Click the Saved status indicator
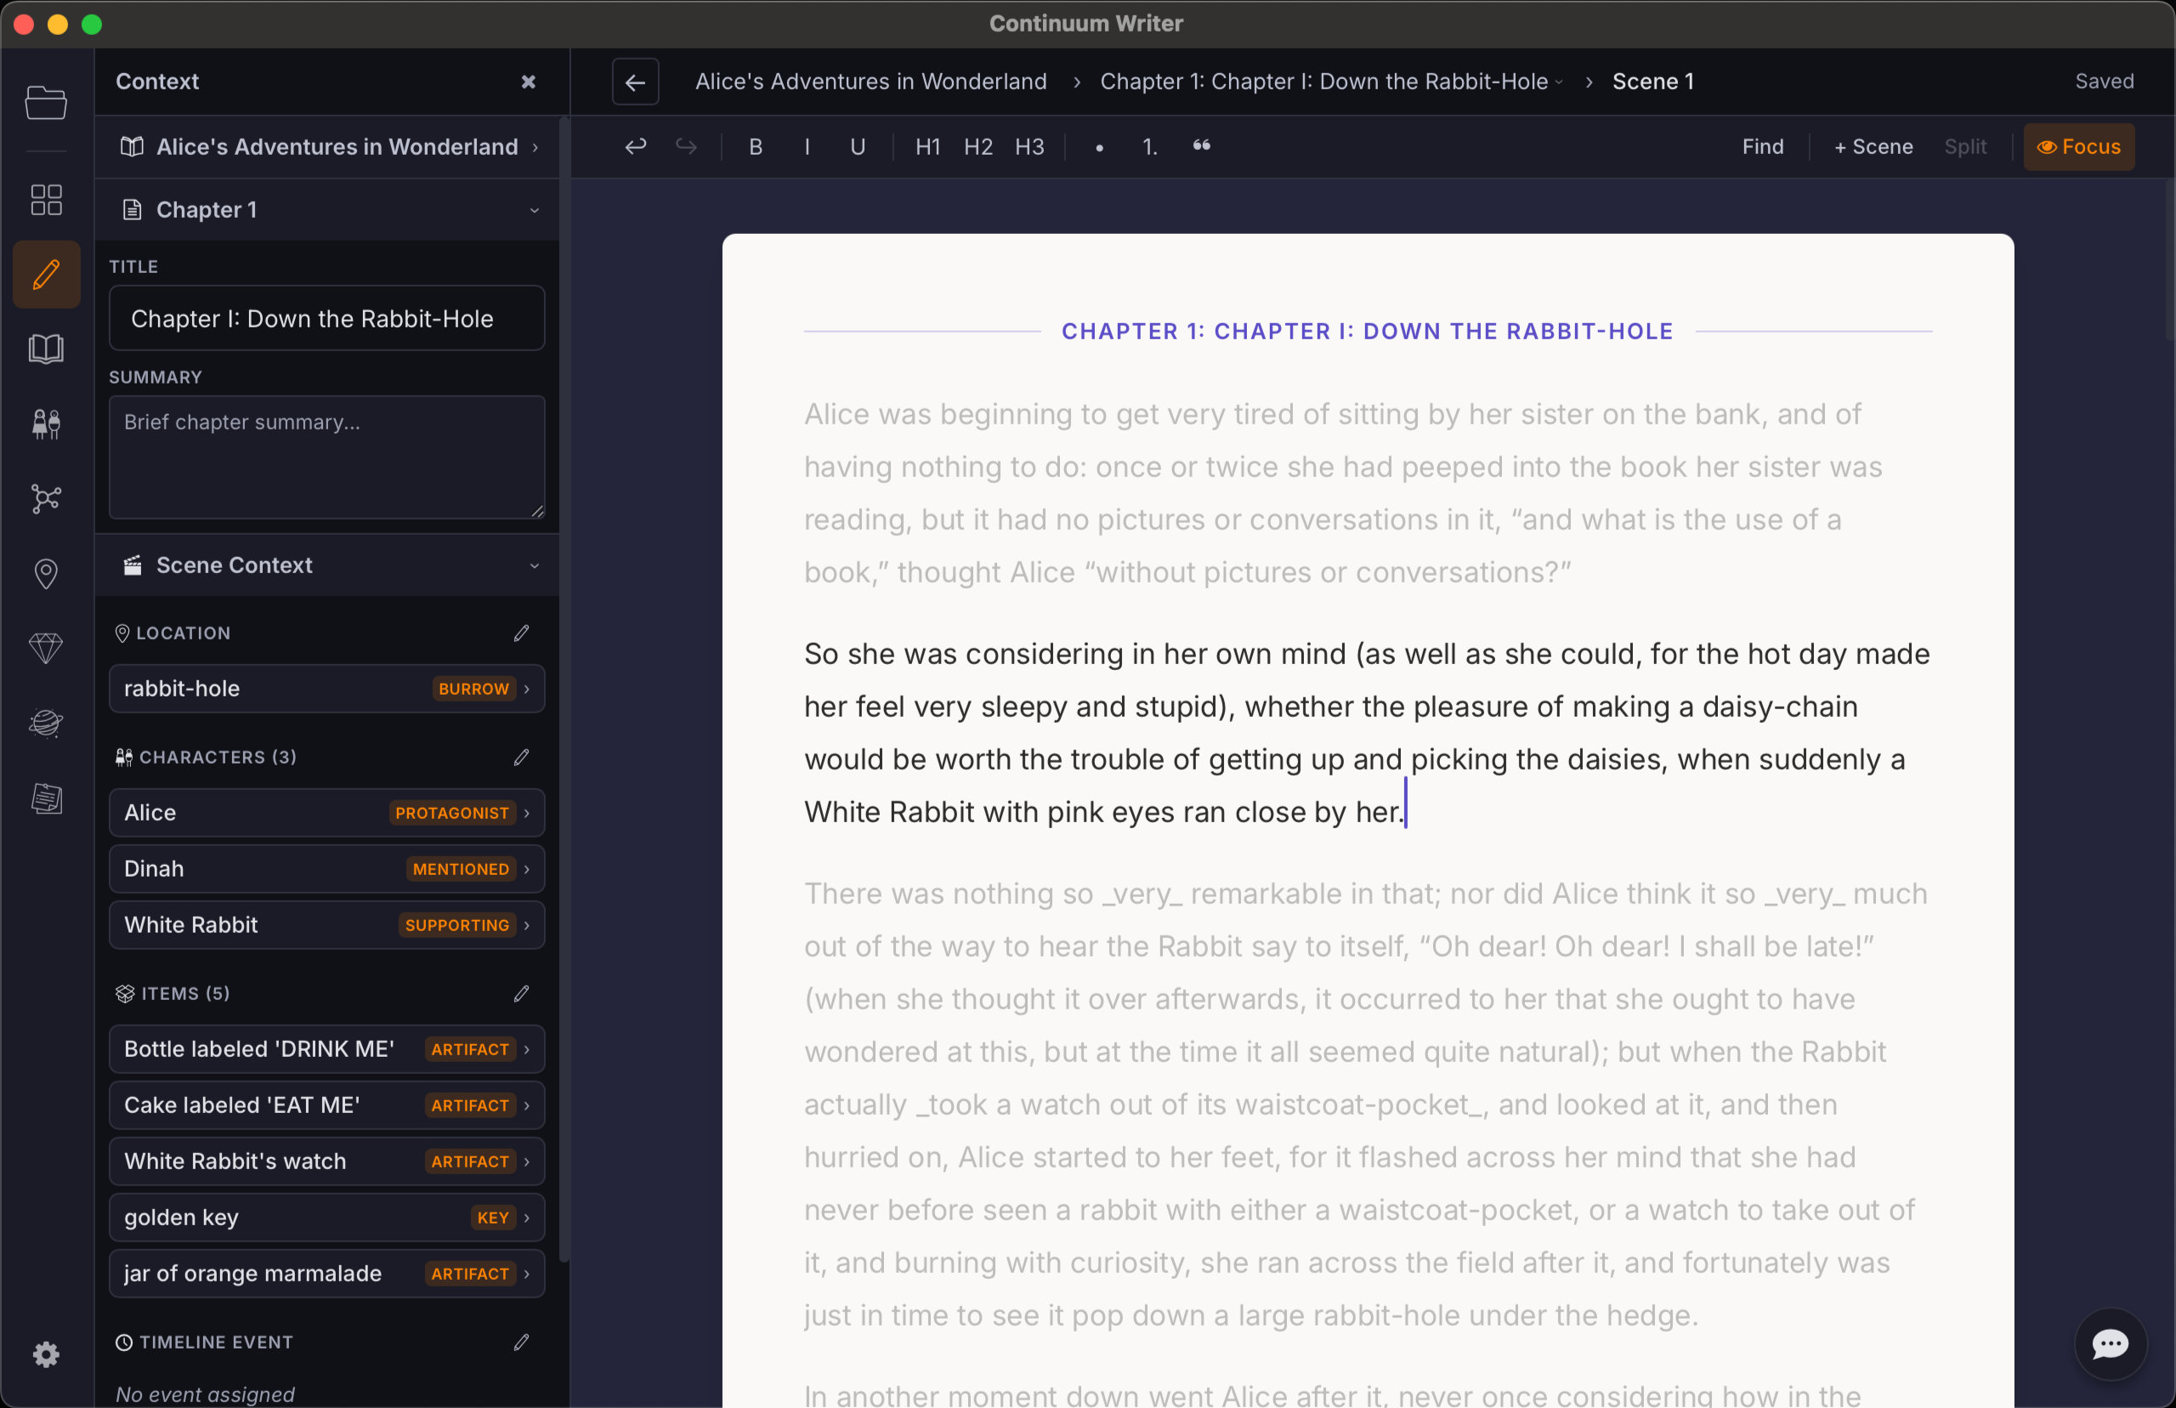 tap(2104, 82)
